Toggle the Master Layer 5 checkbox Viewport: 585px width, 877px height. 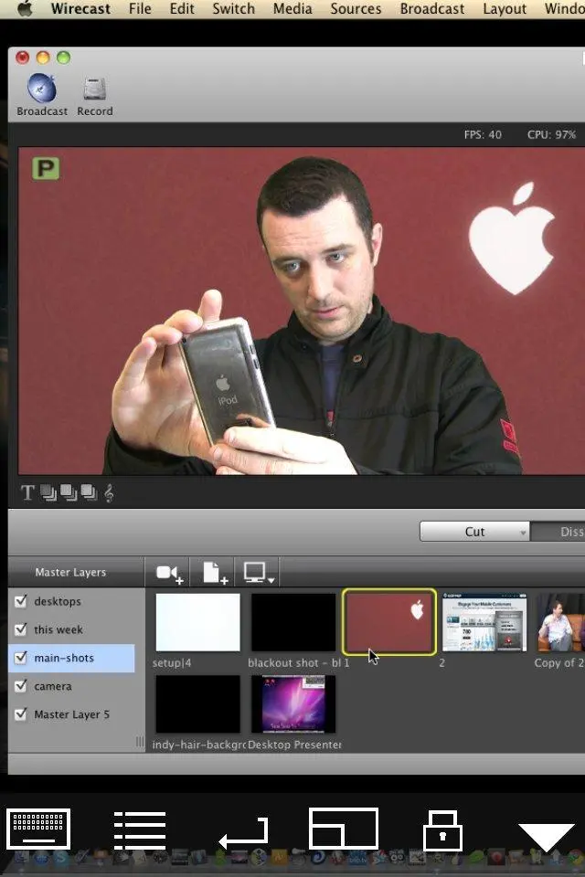[21, 714]
